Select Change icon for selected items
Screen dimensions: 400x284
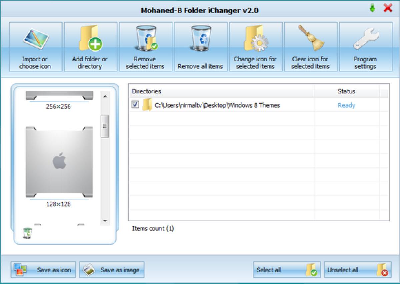click(x=255, y=40)
